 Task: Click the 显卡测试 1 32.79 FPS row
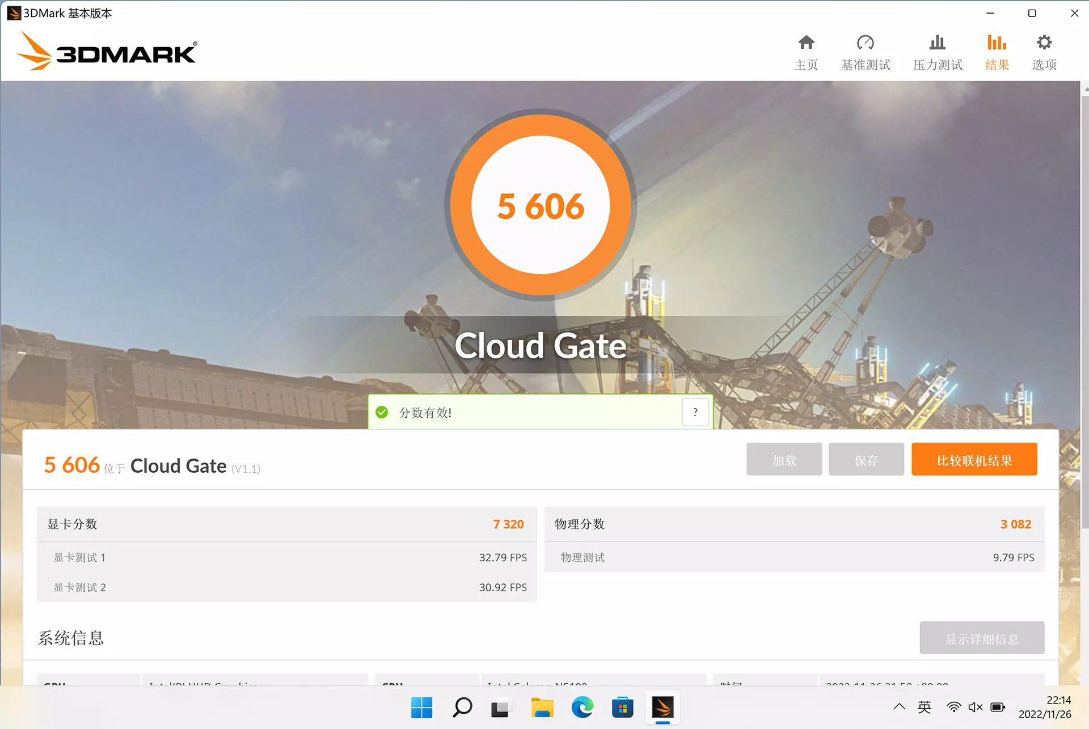click(x=286, y=557)
